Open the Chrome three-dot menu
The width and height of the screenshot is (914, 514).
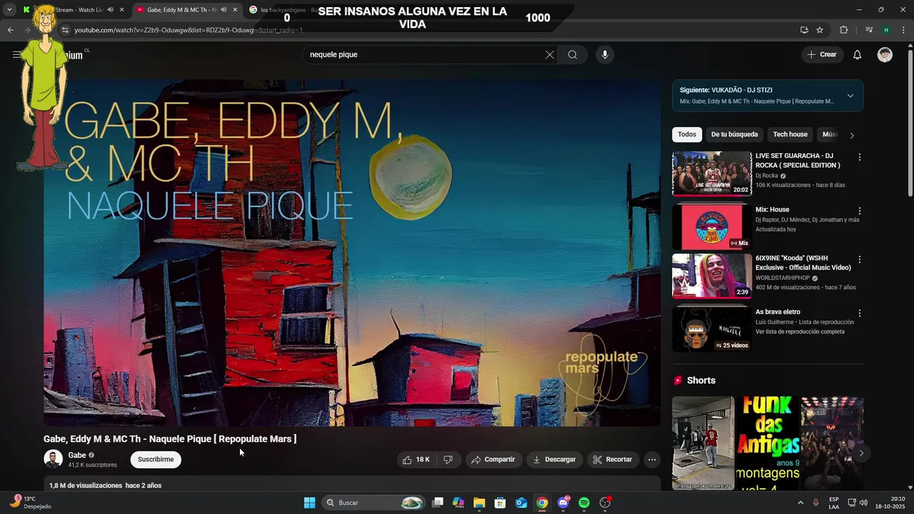pos(903,30)
